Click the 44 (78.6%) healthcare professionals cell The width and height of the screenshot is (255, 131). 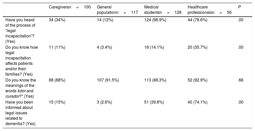click(197, 20)
